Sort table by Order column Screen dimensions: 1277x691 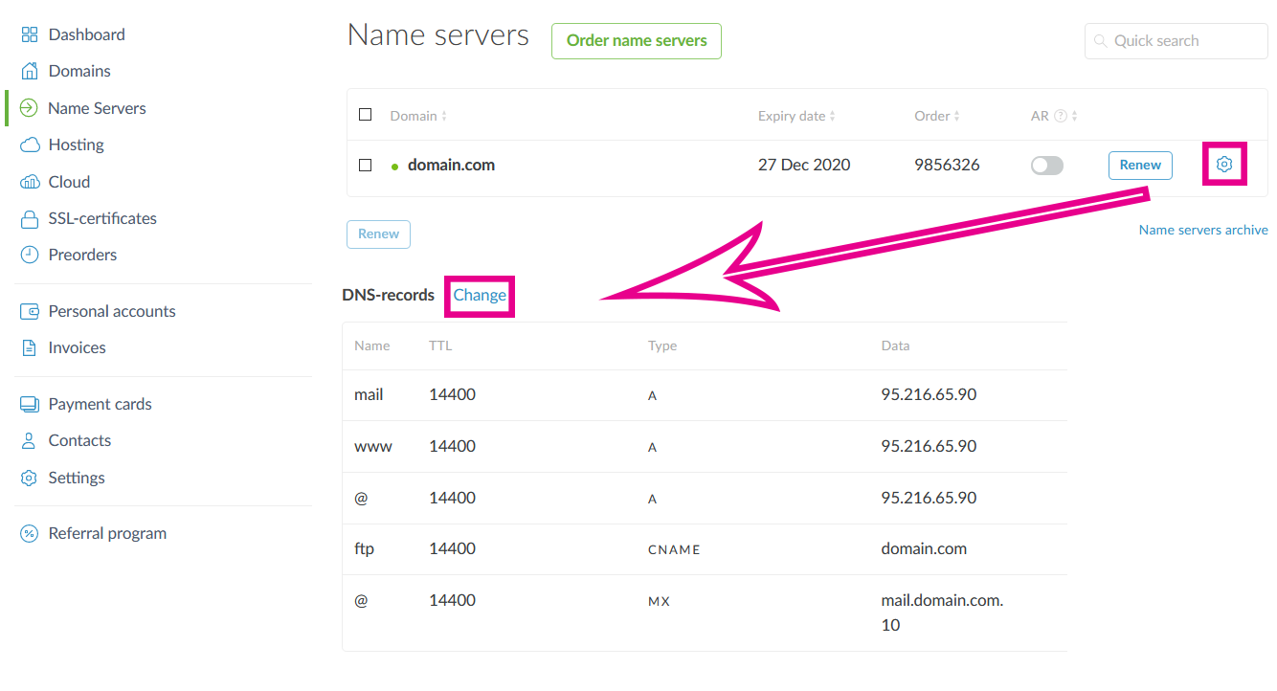click(x=936, y=116)
